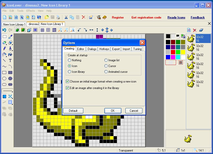Open the Tuning tab

click(137, 49)
